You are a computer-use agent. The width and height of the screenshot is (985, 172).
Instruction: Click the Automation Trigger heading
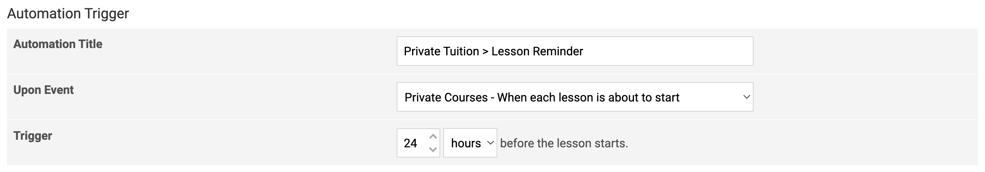coord(68,14)
